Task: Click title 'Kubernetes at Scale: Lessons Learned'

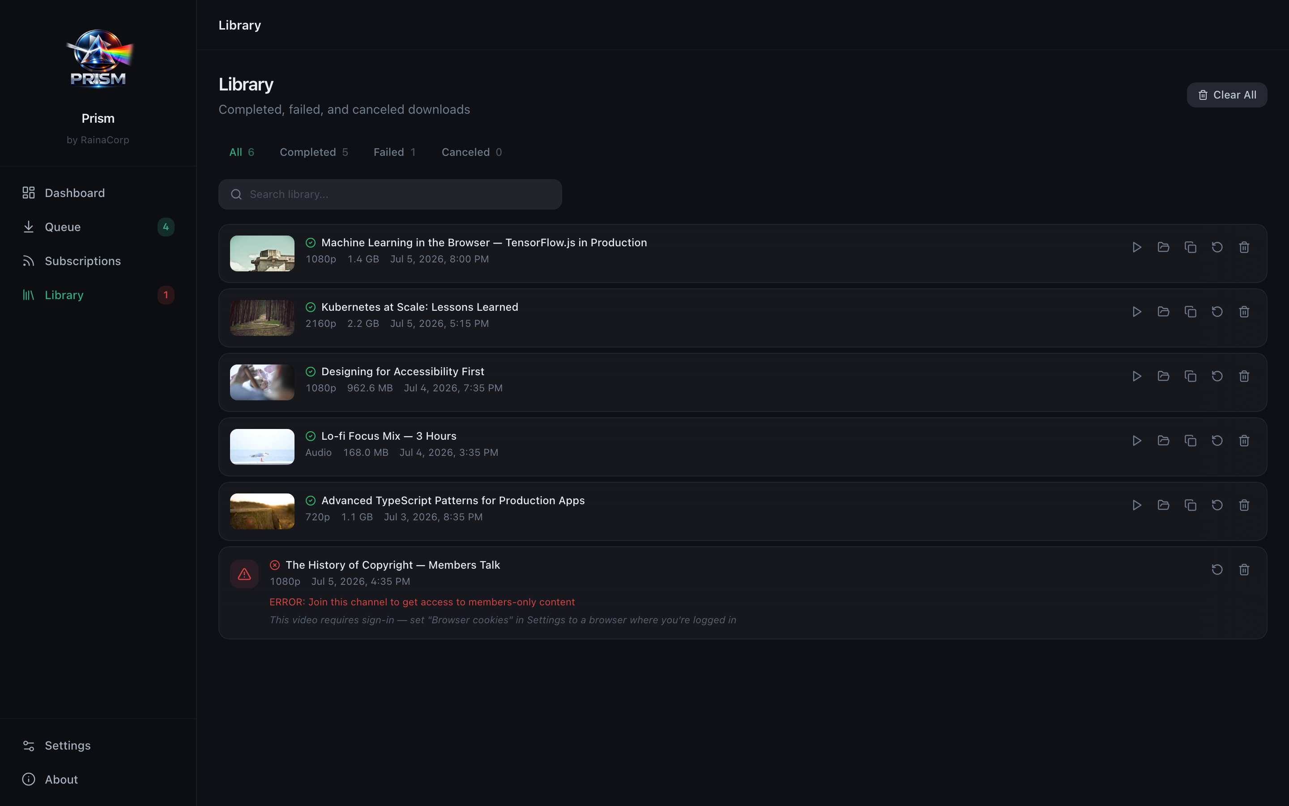Action: 420,307
